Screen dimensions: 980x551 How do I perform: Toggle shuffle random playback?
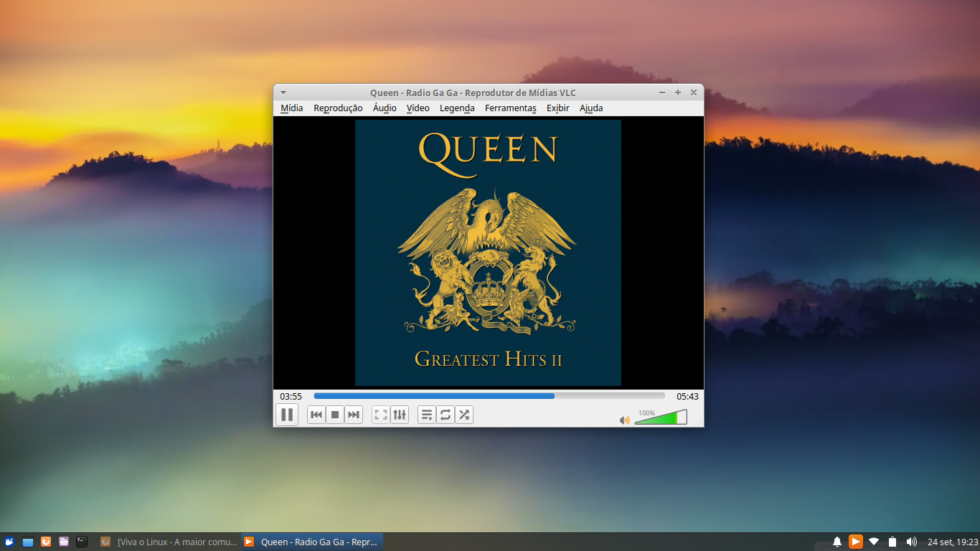tap(464, 415)
